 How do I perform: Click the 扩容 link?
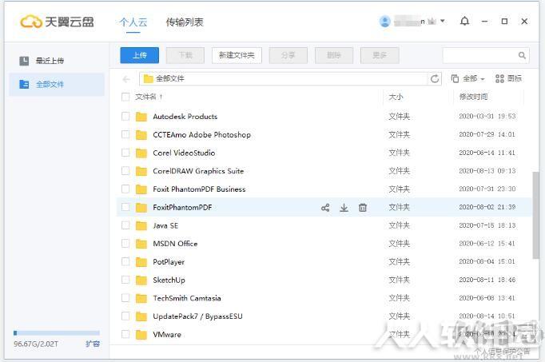[x=93, y=344]
